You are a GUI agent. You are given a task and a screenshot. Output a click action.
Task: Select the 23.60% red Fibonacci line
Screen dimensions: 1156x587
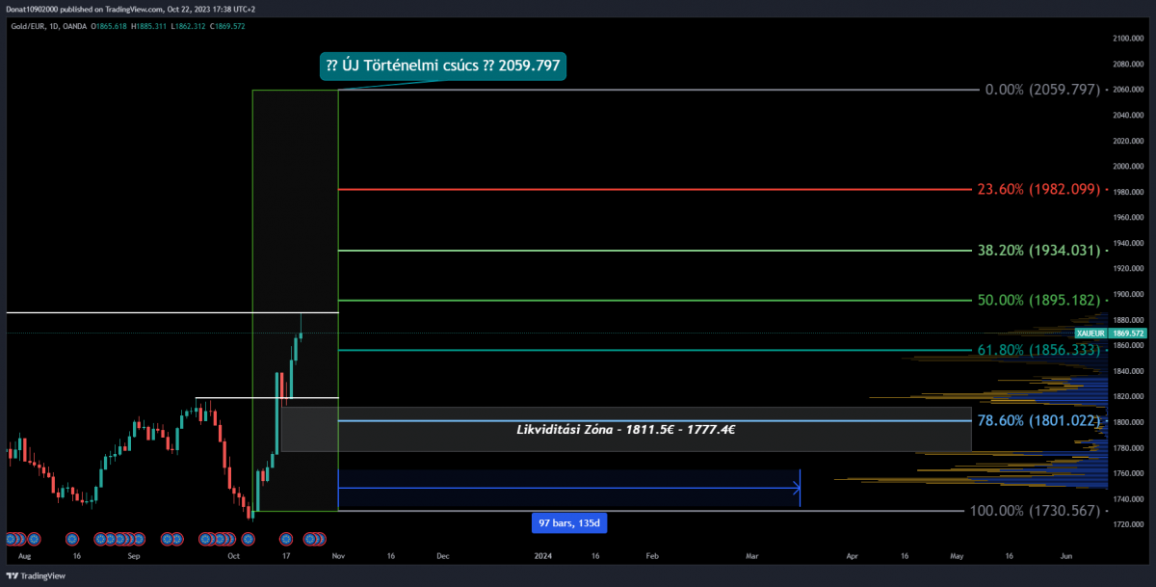click(655, 190)
